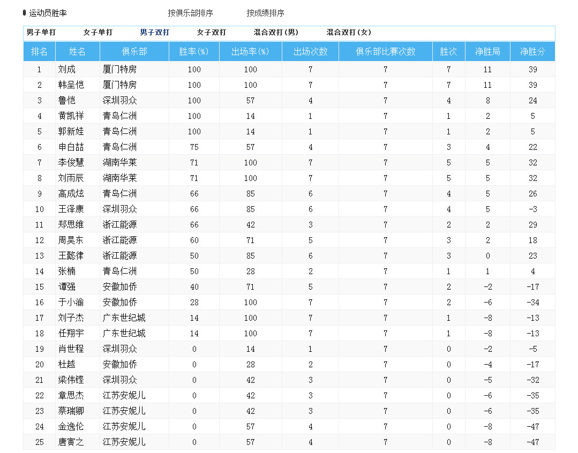578x453 pixels.
Task: Select player name 王泽康
Action: point(71,209)
